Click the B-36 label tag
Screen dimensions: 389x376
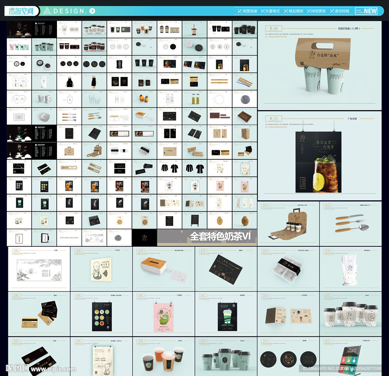click(274, 28)
